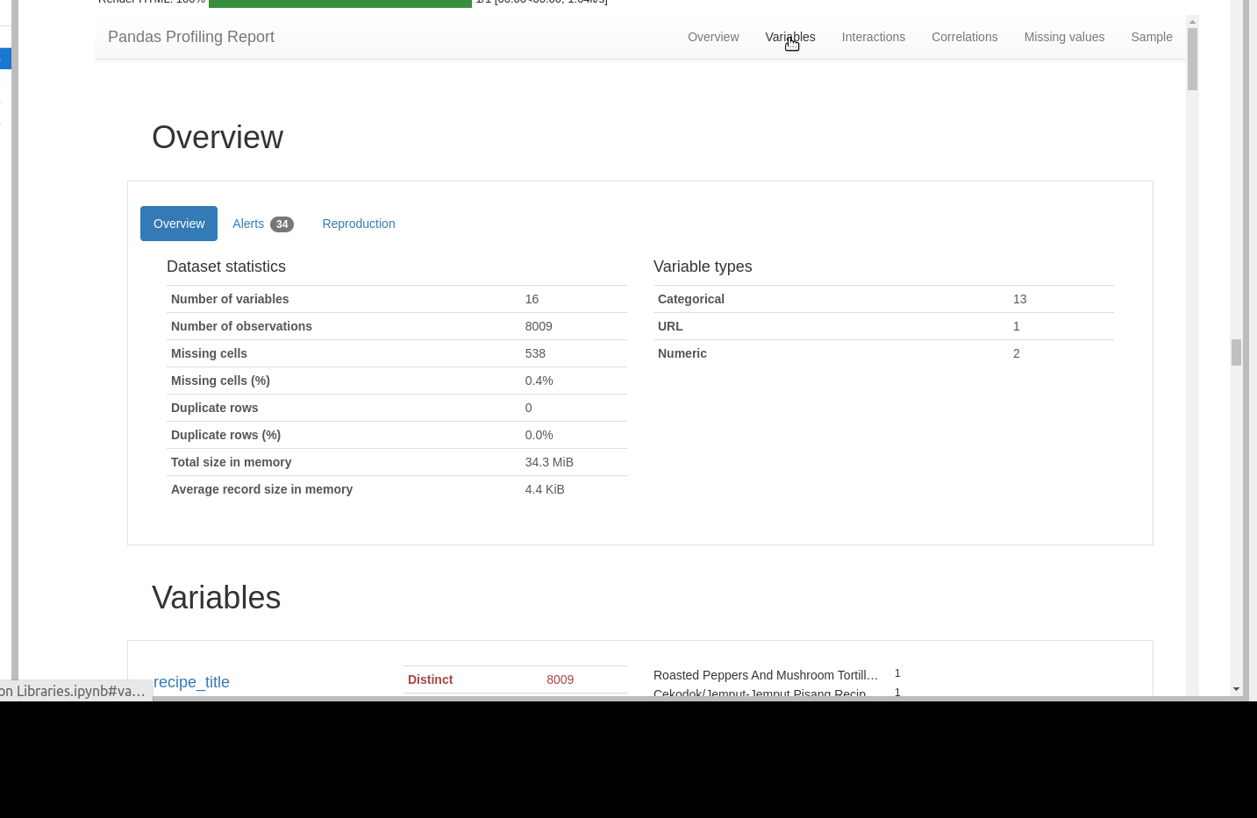Select the blue Overview tab
Image resolution: width=1257 pixels, height=818 pixels.
[x=179, y=224]
